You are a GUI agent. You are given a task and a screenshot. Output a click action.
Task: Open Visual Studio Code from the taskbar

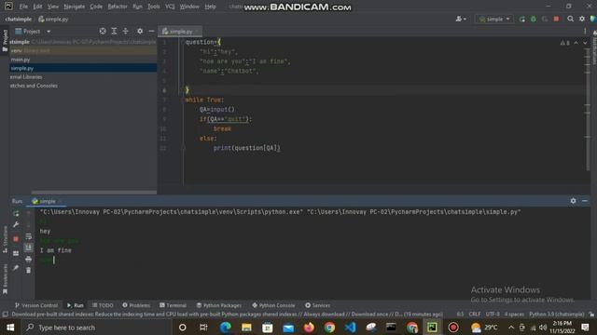[350, 327]
